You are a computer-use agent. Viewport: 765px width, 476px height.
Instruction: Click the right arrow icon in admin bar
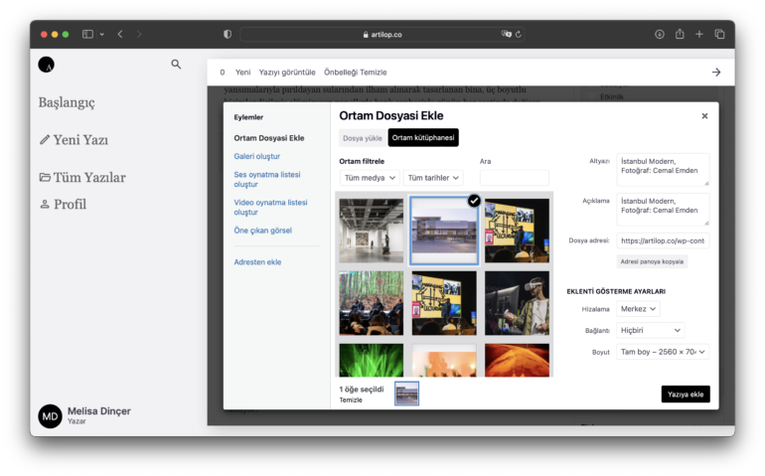click(x=715, y=73)
